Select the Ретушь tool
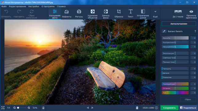This screenshot has width=198, height=111. [79, 14]
